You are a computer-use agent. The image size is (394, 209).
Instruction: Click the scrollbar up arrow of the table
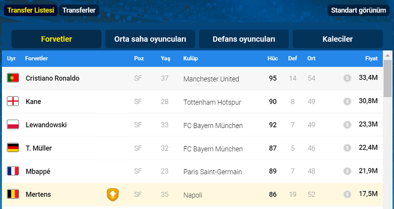(x=388, y=55)
